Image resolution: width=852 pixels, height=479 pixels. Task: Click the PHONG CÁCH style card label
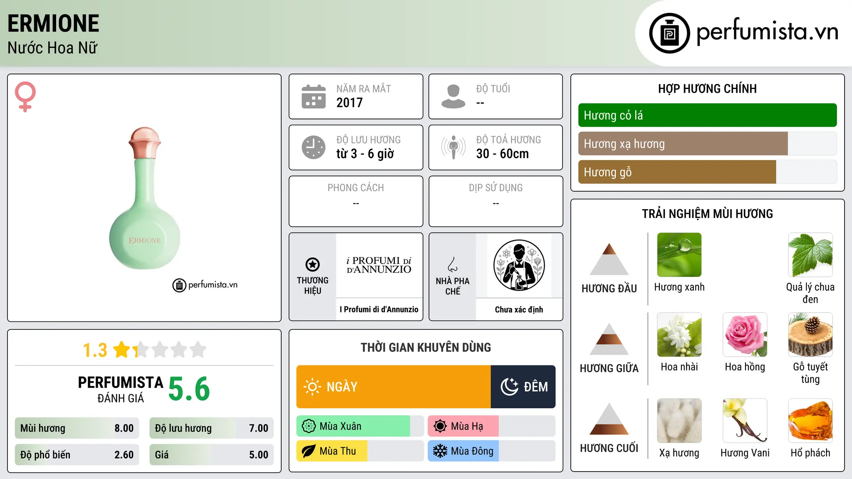click(356, 188)
